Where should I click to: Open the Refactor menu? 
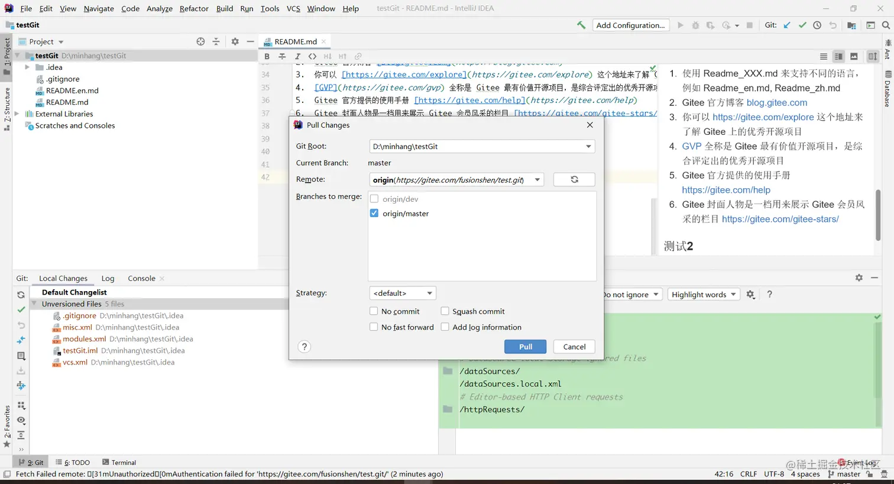[x=194, y=8]
